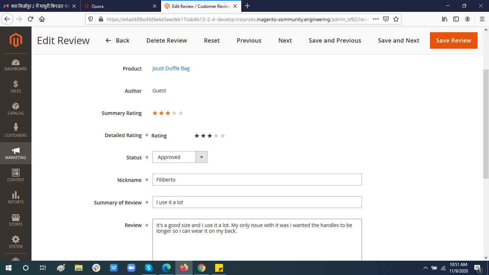Click the Save Review button

(x=454, y=40)
